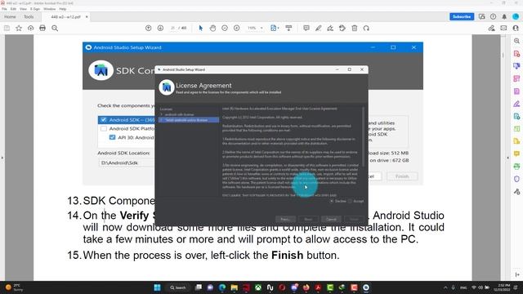Select the Accept radio button
Screen dimensions: 523x294
(x=350, y=202)
